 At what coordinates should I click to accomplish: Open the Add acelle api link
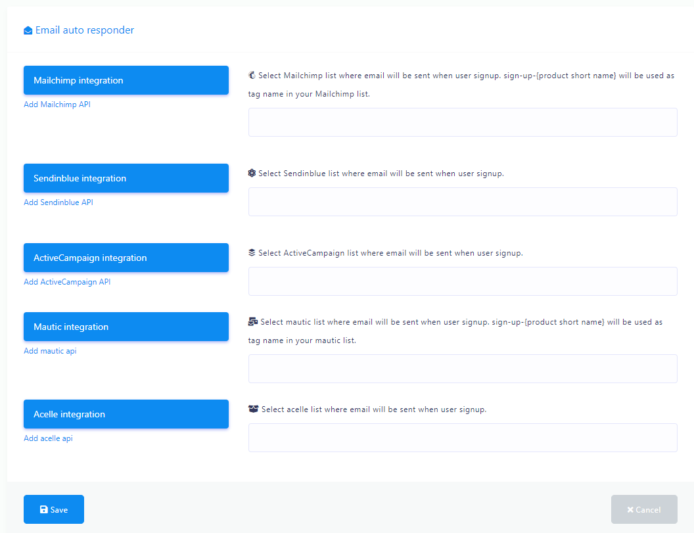click(x=48, y=438)
